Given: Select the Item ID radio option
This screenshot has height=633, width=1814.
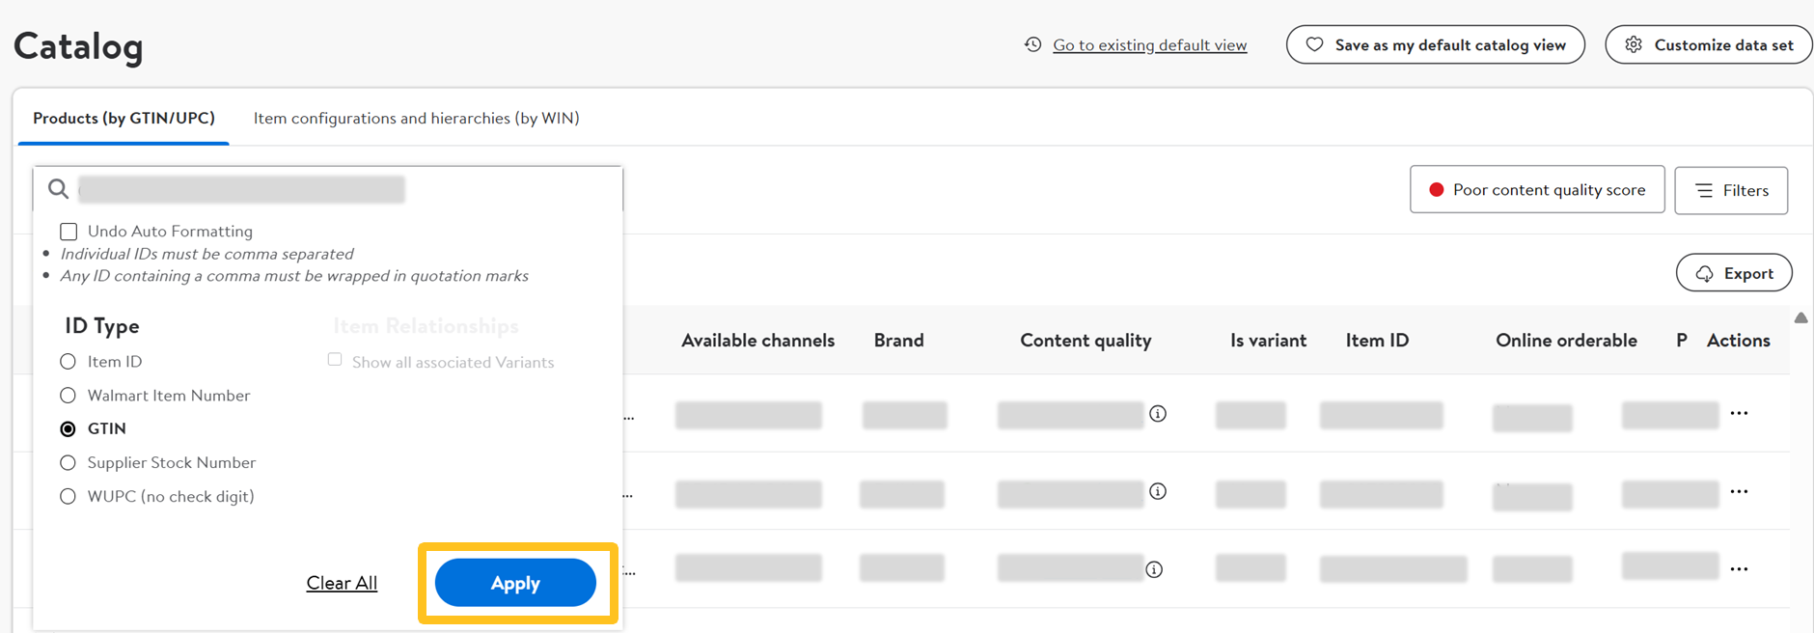Looking at the screenshot, I should [68, 362].
